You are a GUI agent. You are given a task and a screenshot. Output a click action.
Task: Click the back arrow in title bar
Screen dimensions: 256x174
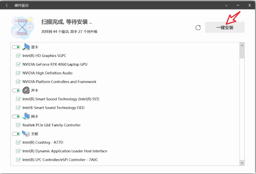point(7,5)
